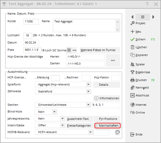
Task: Open the Intern/Gäste dropdown
Action: click(62, 126)
